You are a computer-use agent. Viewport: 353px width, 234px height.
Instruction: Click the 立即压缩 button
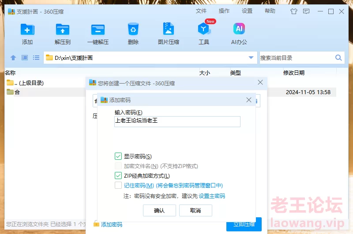(244, 224)
